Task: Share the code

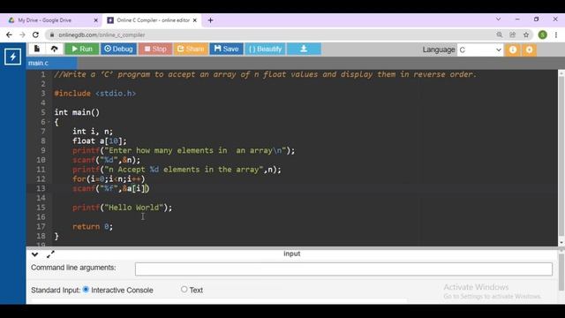Action: click(191, 49)
